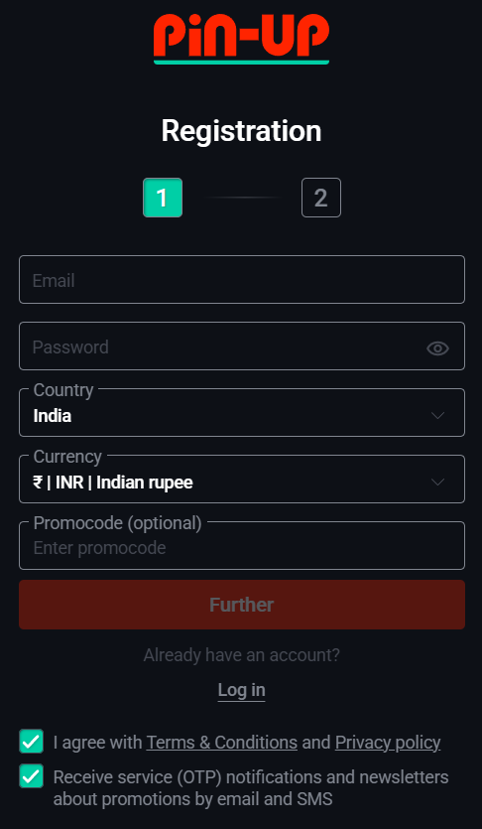Select registration step 1 indicator

tap(163, 198)
